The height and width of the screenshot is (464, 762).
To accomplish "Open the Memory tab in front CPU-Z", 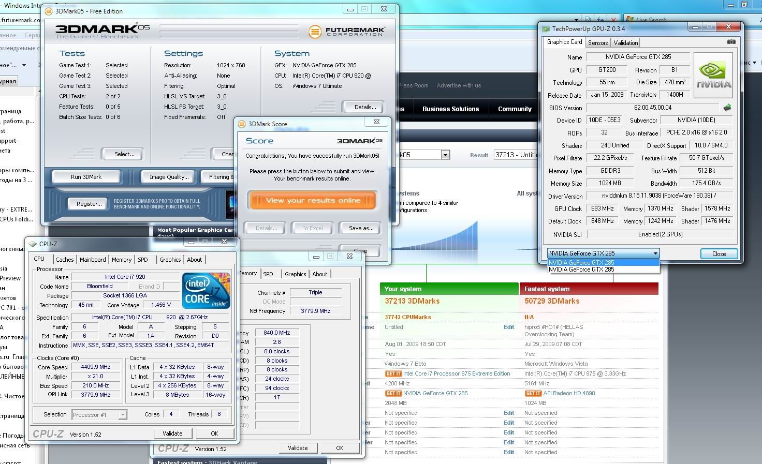I will click(122, 260).
